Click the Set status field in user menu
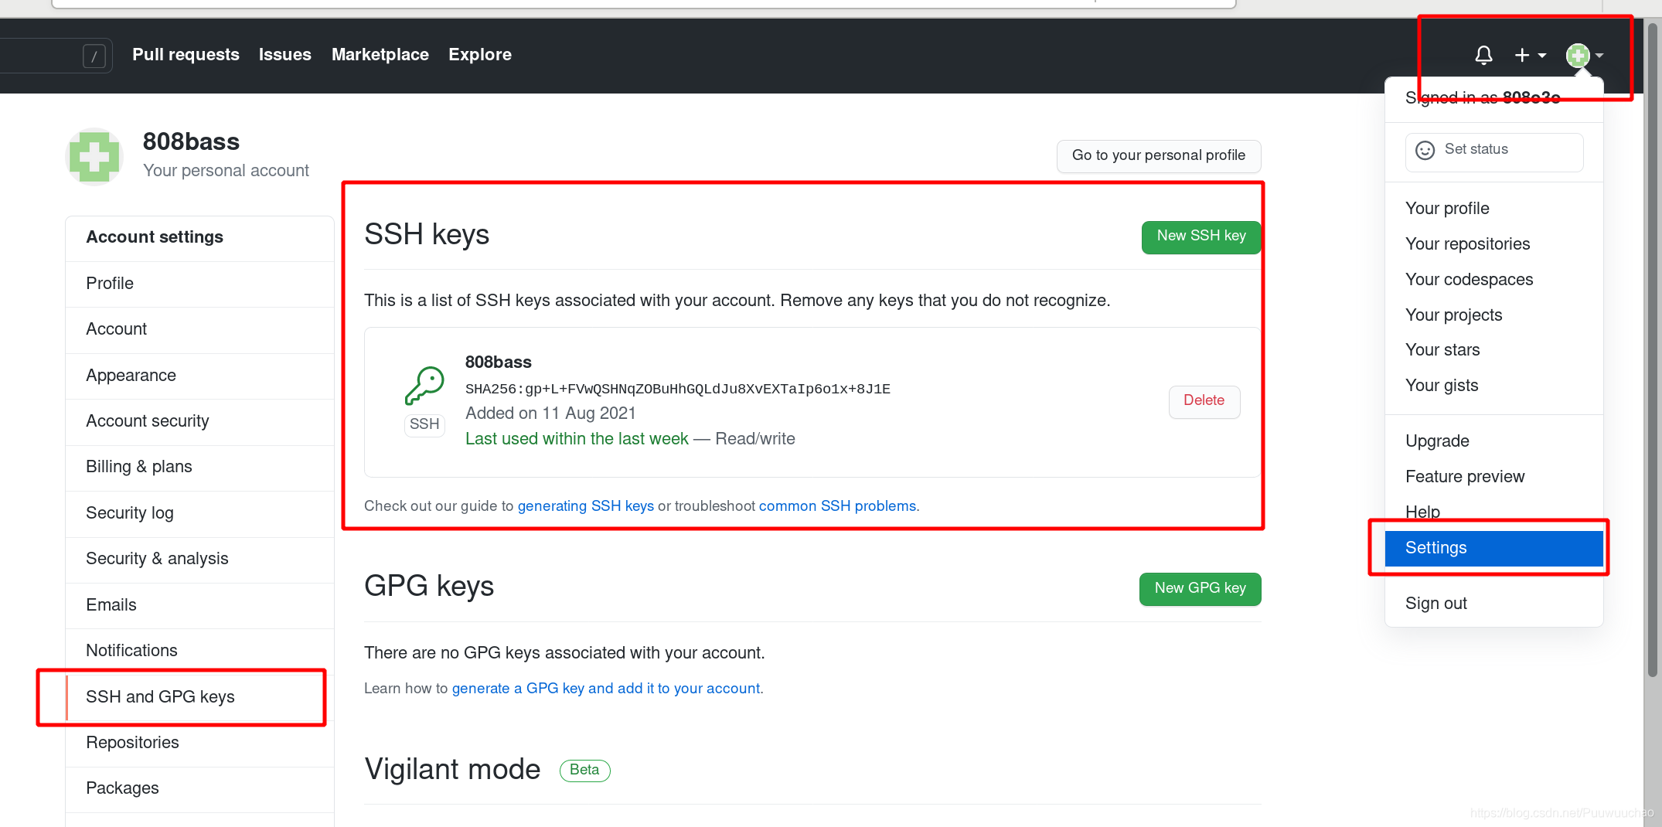The height and width of the screenshot is (827, 1662). click(1493, 151)
